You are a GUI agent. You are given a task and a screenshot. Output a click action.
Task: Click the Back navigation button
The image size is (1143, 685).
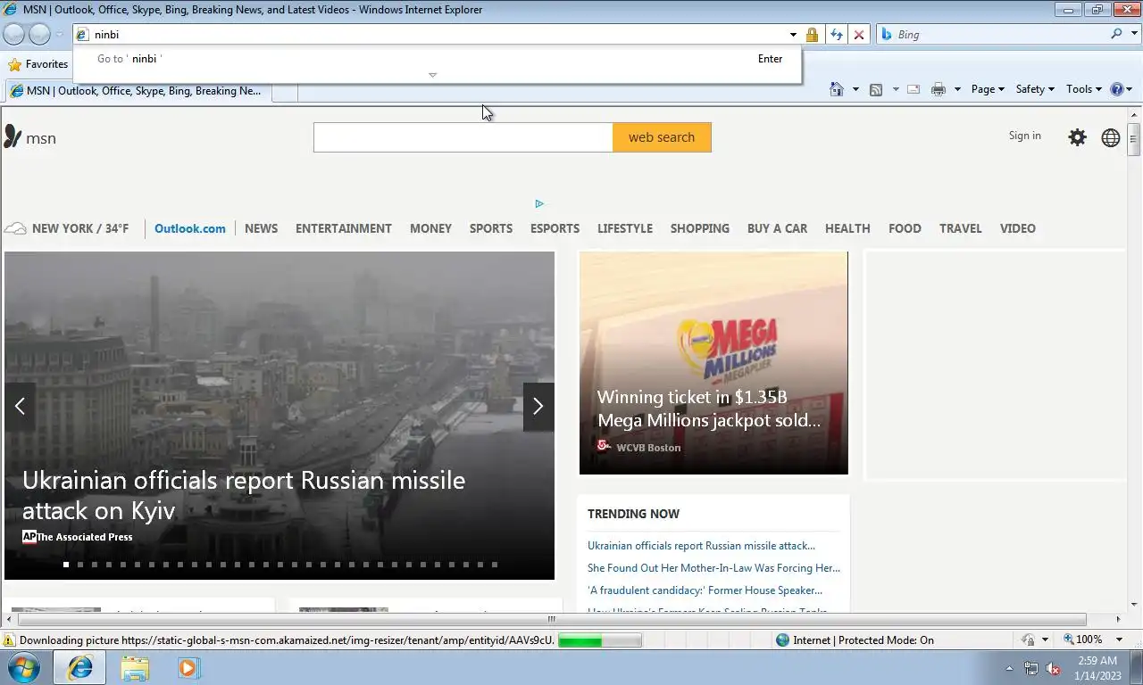(x=14, y=34)
